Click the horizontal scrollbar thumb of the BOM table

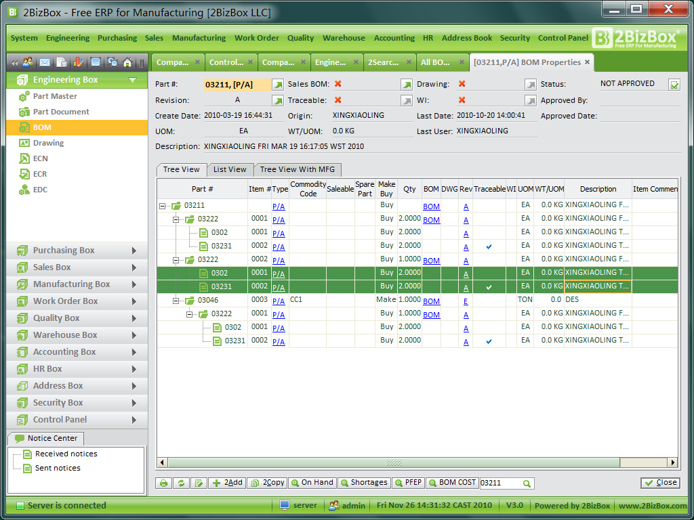394,462
